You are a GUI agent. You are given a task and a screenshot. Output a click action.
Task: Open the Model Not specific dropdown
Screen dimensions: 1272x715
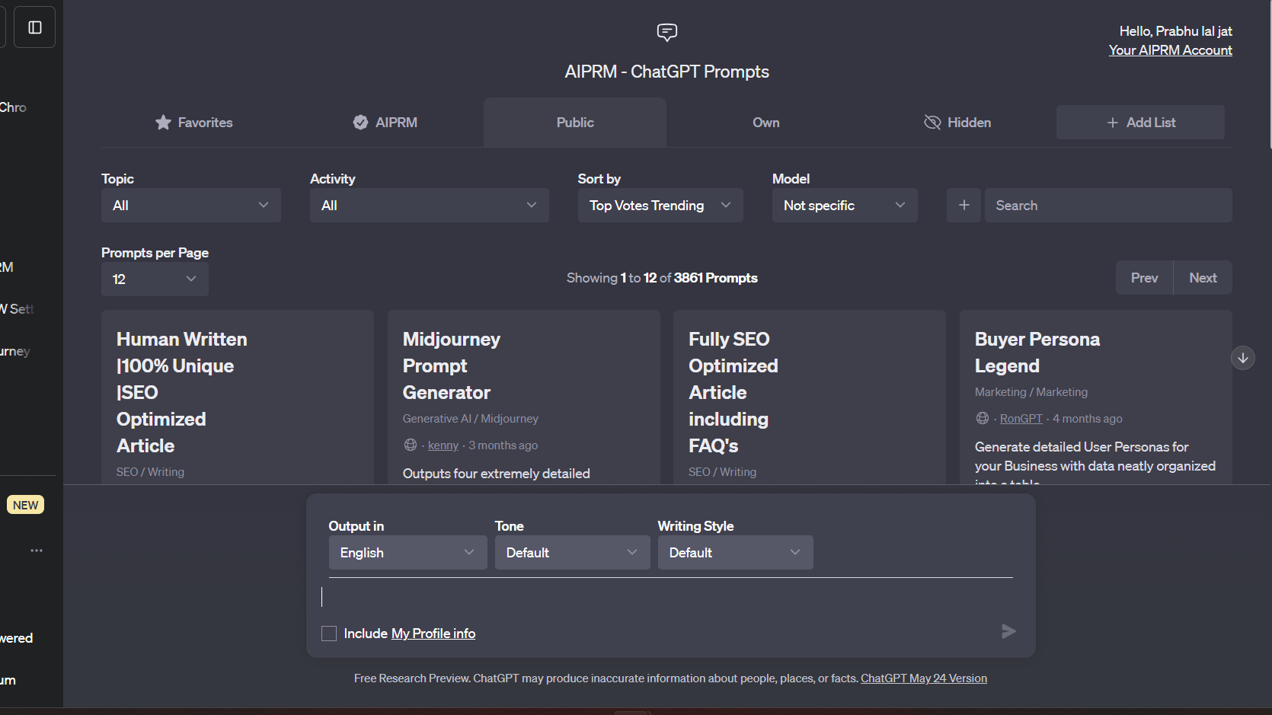tap(845, 206)
